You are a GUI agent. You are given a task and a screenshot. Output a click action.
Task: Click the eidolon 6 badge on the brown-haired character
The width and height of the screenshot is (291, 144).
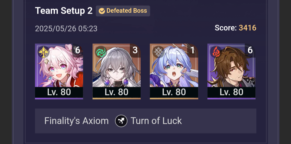250,50
